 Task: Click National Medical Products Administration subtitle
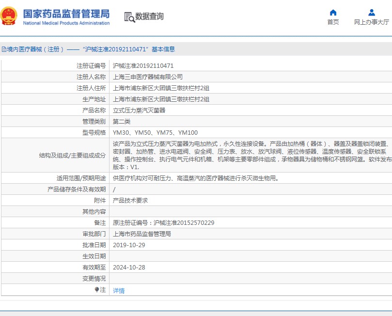66,23
